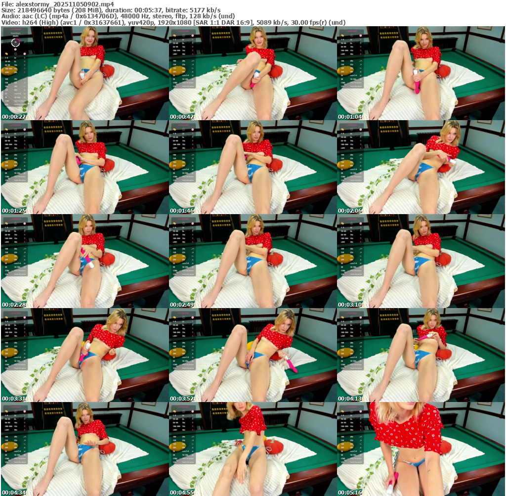Click the last thumbnail marked 00:05:16
The image size is (506, 496).
(421, 449)
